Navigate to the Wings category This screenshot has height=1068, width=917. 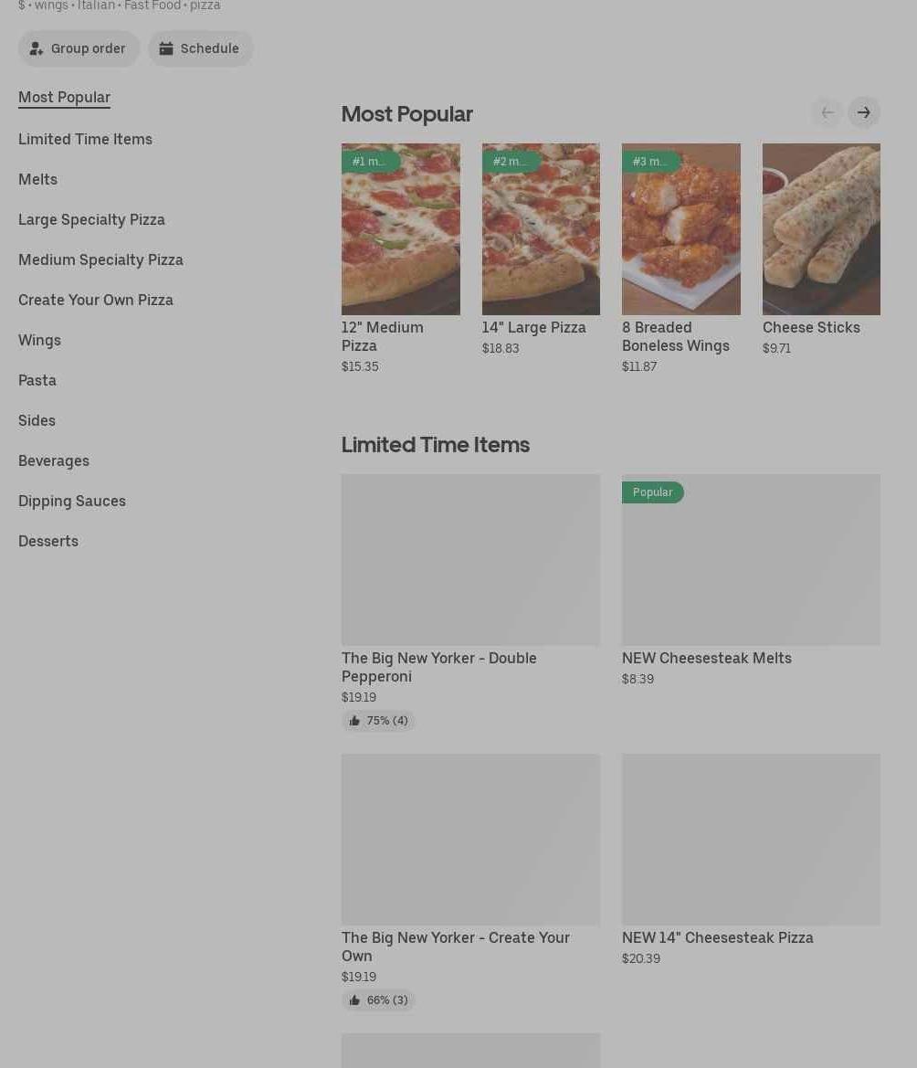click(x=39, y=340)
